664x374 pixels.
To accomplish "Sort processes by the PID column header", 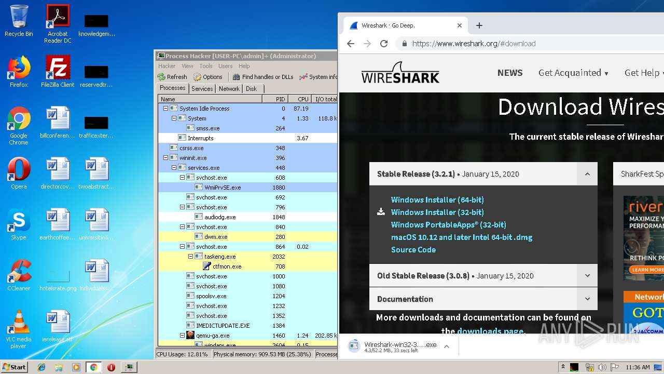I will coord(275,99).
